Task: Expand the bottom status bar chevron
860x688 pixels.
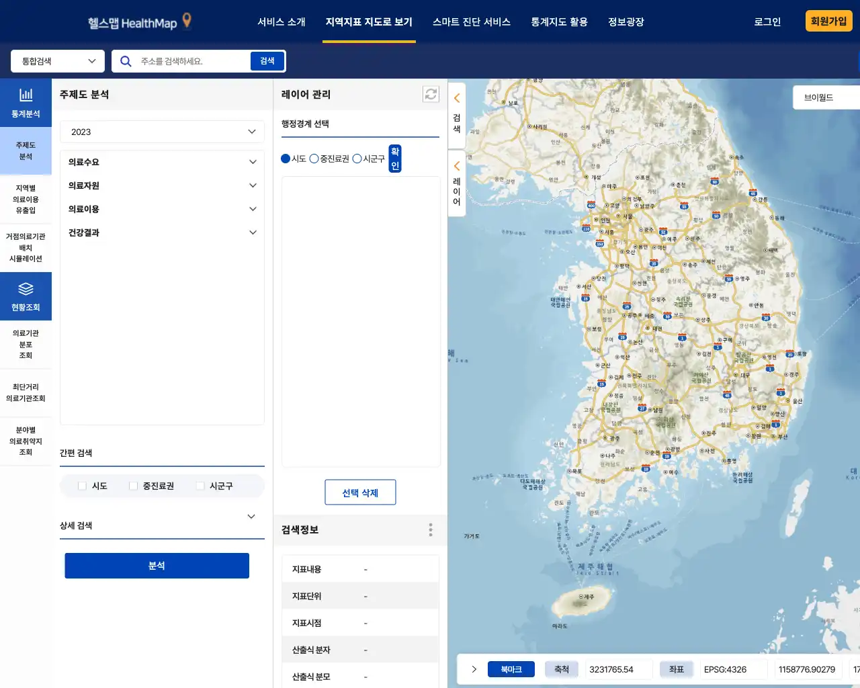Action: pos(474,669)
